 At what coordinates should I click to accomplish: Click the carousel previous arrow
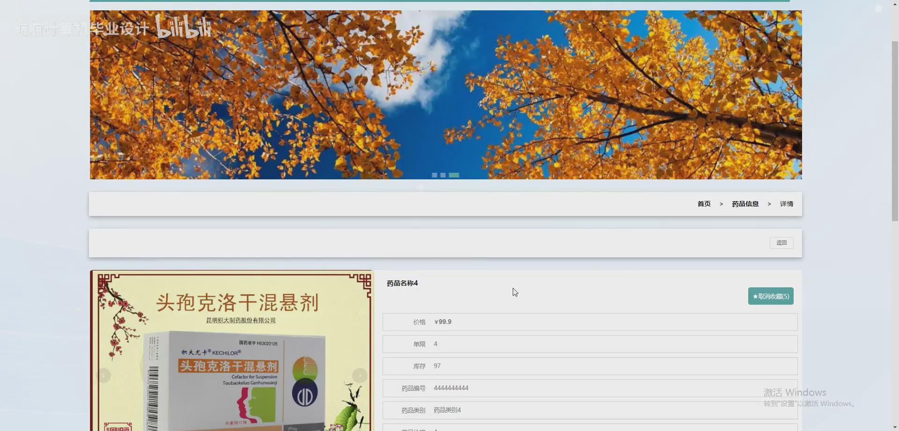tap(103, 94)
